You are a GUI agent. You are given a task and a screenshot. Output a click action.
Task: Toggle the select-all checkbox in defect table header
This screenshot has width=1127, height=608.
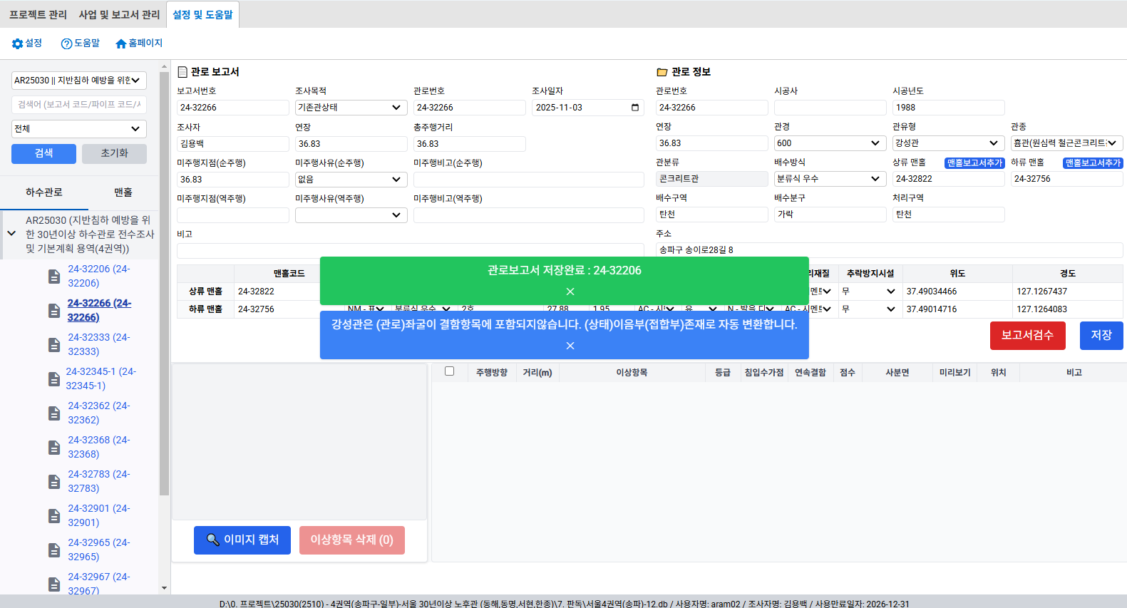tap(449, 371)
